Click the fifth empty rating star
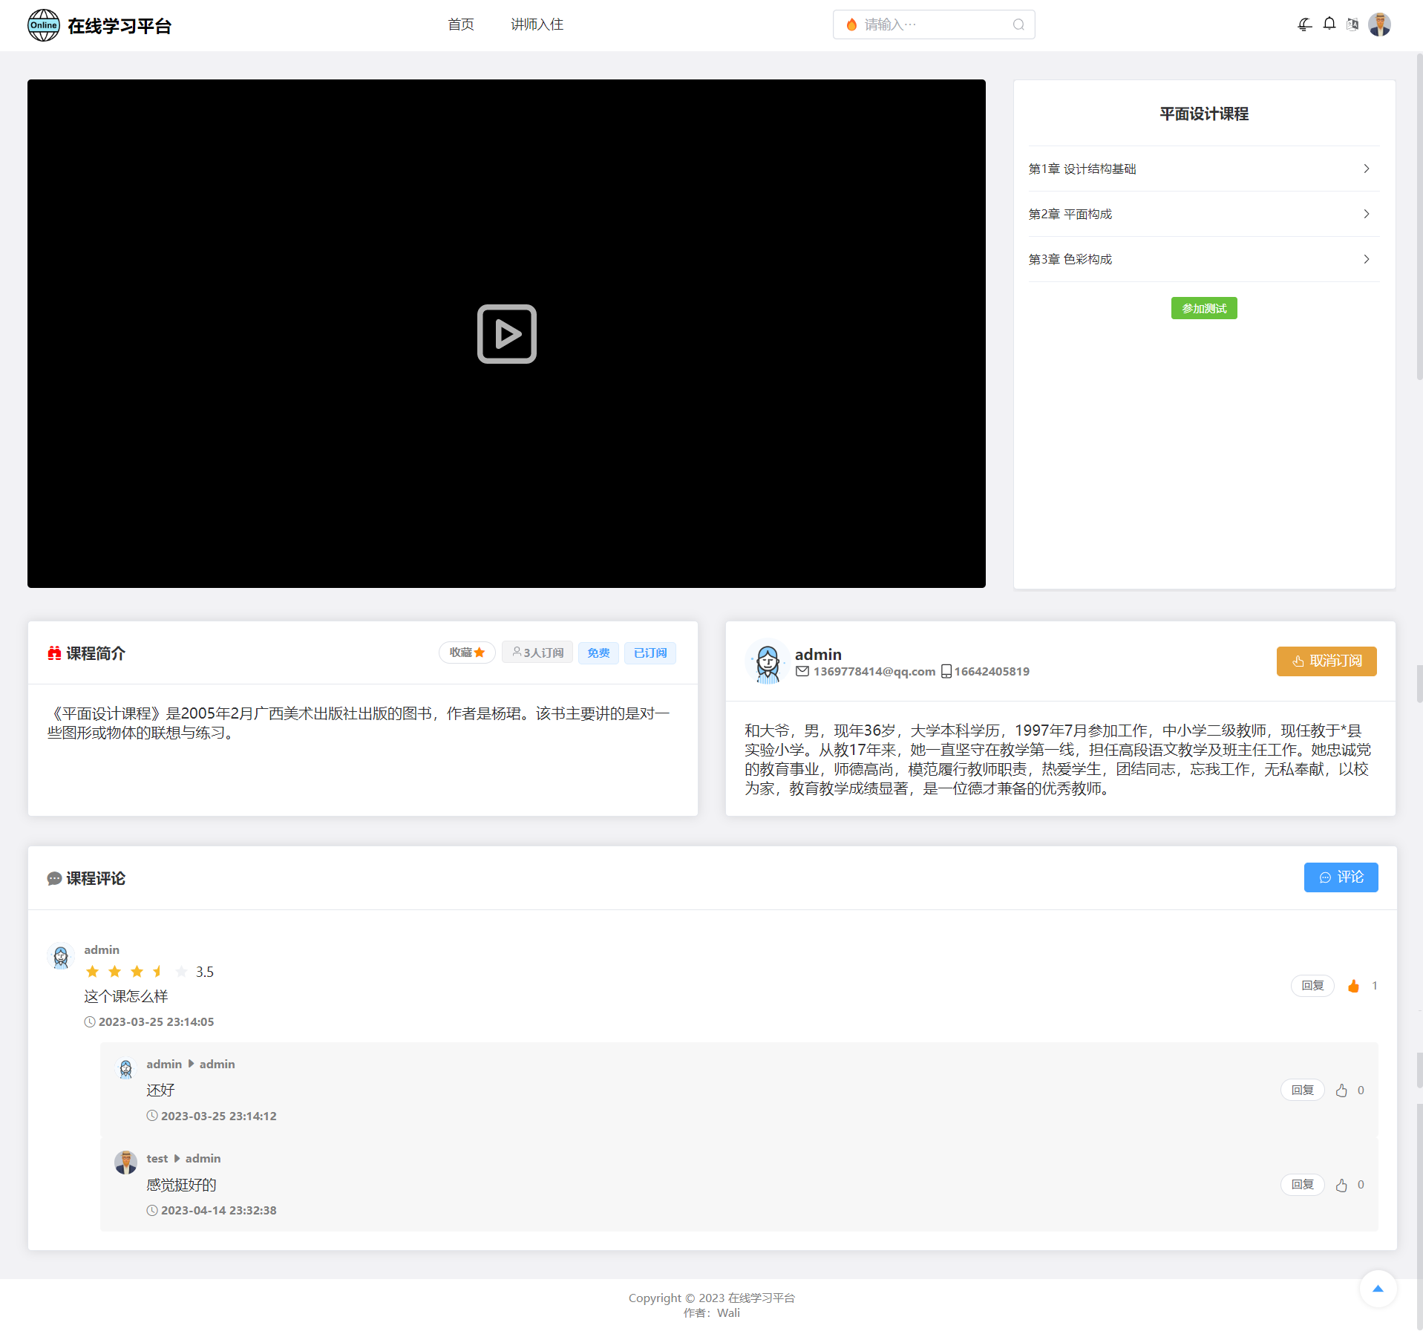 182,972
